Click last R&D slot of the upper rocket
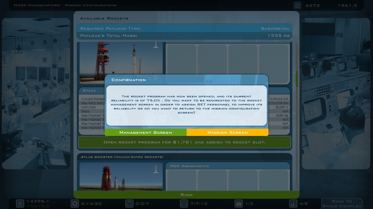This screenshot has width=373, height=209. (273, 60)
